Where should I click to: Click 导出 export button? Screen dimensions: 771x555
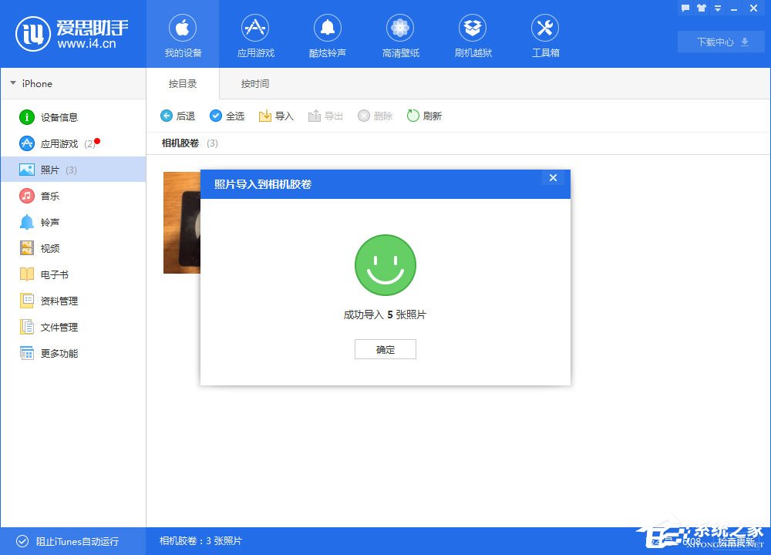(x=325, y=116)
